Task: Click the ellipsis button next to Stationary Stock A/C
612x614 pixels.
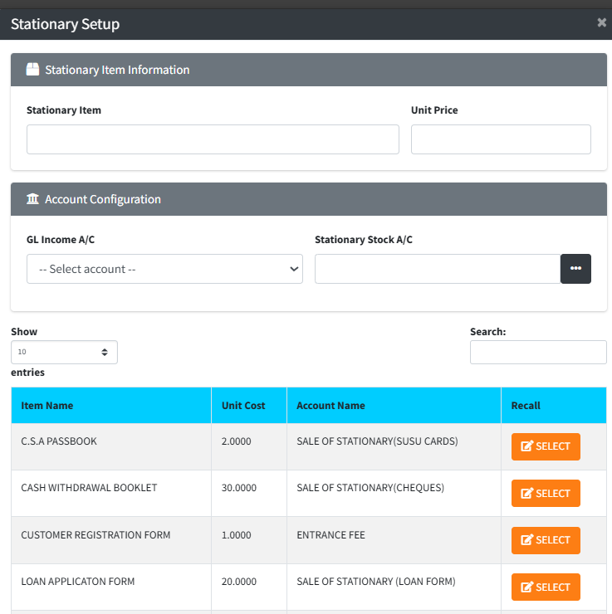Action: pyautogui.click(x=575, y=269)
